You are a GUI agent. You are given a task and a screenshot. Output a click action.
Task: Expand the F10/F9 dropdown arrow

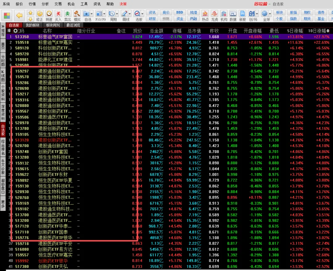tap(104, 14)
